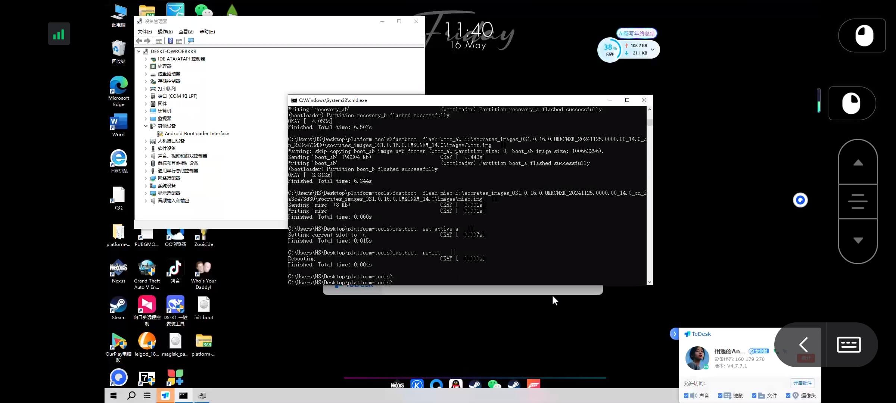Expand the network speed widget dropdown arrow
The image size is (896, 403).
click(653, 49)
